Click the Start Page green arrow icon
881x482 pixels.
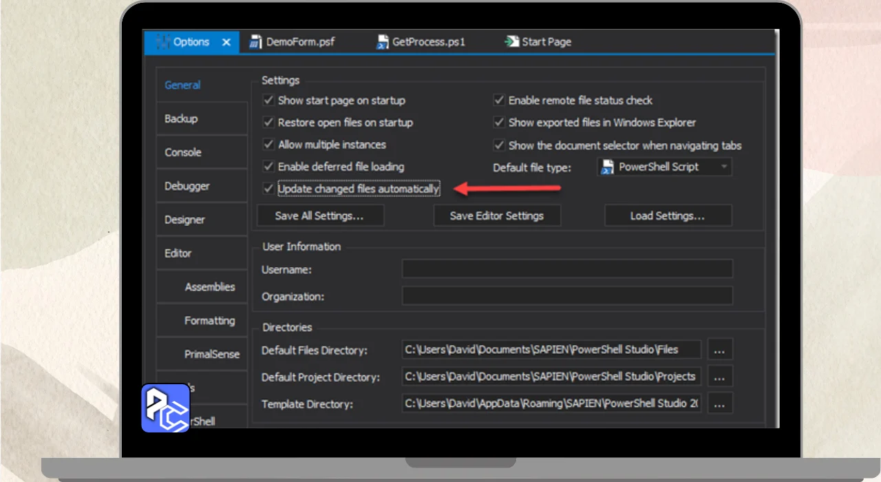pos(511,42)
